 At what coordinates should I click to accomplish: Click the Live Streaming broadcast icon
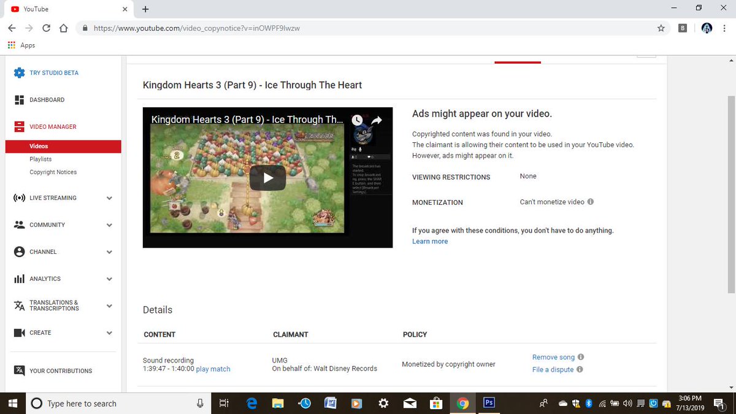(x=19, y=198)
